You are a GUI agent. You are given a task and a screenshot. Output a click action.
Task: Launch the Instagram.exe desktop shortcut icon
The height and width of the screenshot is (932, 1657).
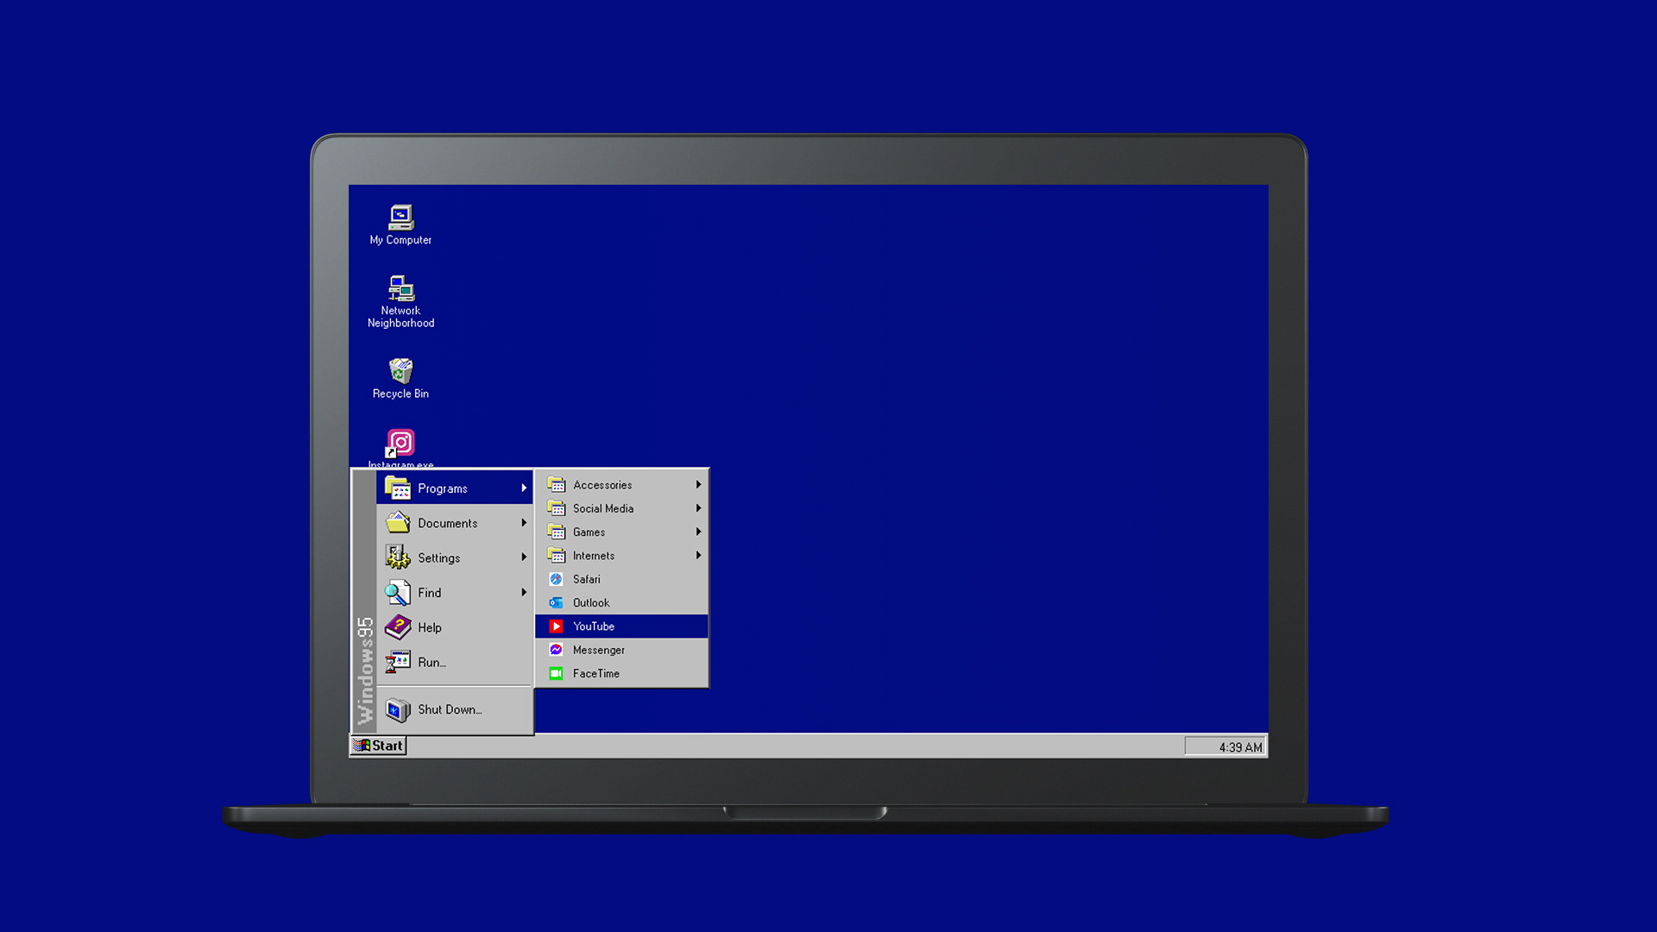coord(400,443)
